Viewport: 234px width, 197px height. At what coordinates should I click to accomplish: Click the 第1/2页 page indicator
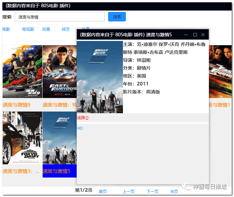click(84, 190)
